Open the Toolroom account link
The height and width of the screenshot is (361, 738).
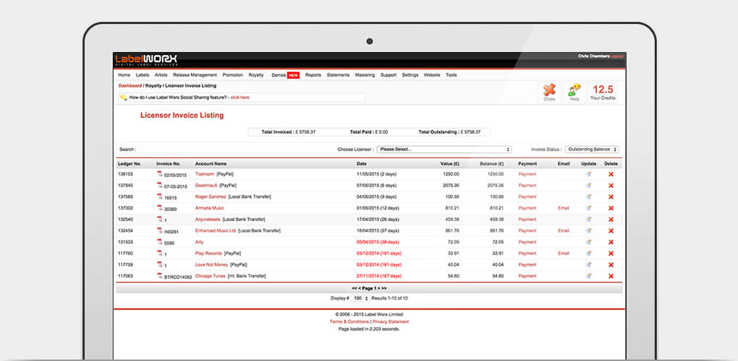(204, 174)
